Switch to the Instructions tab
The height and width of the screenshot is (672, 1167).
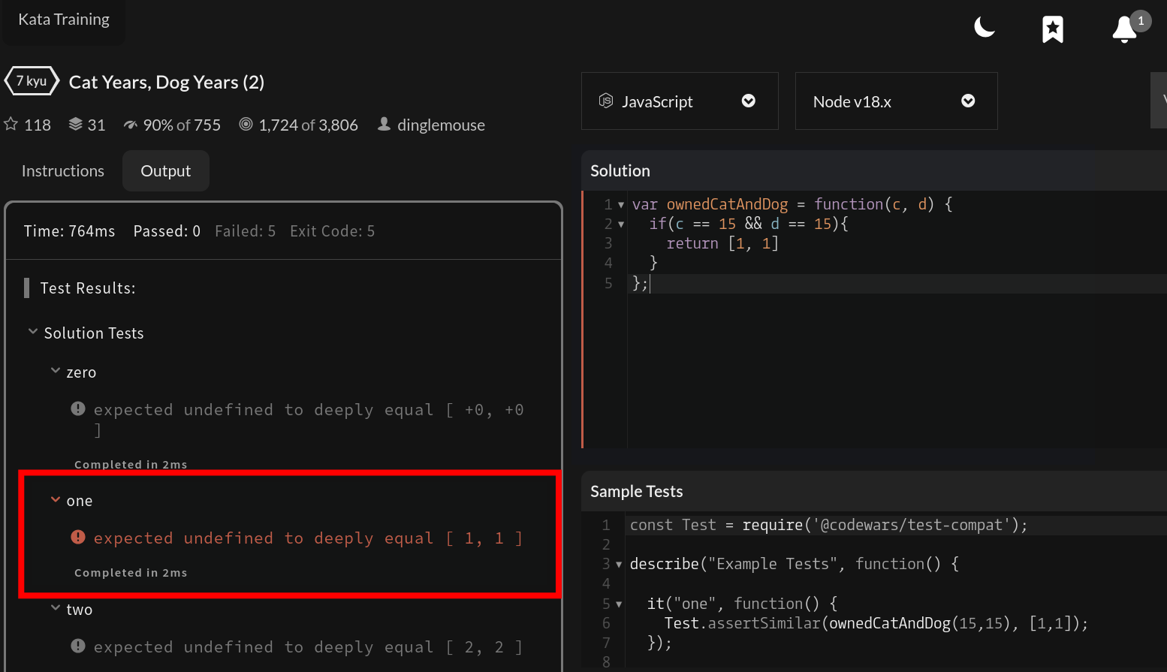pyautogui.click(x=63, y=170)
